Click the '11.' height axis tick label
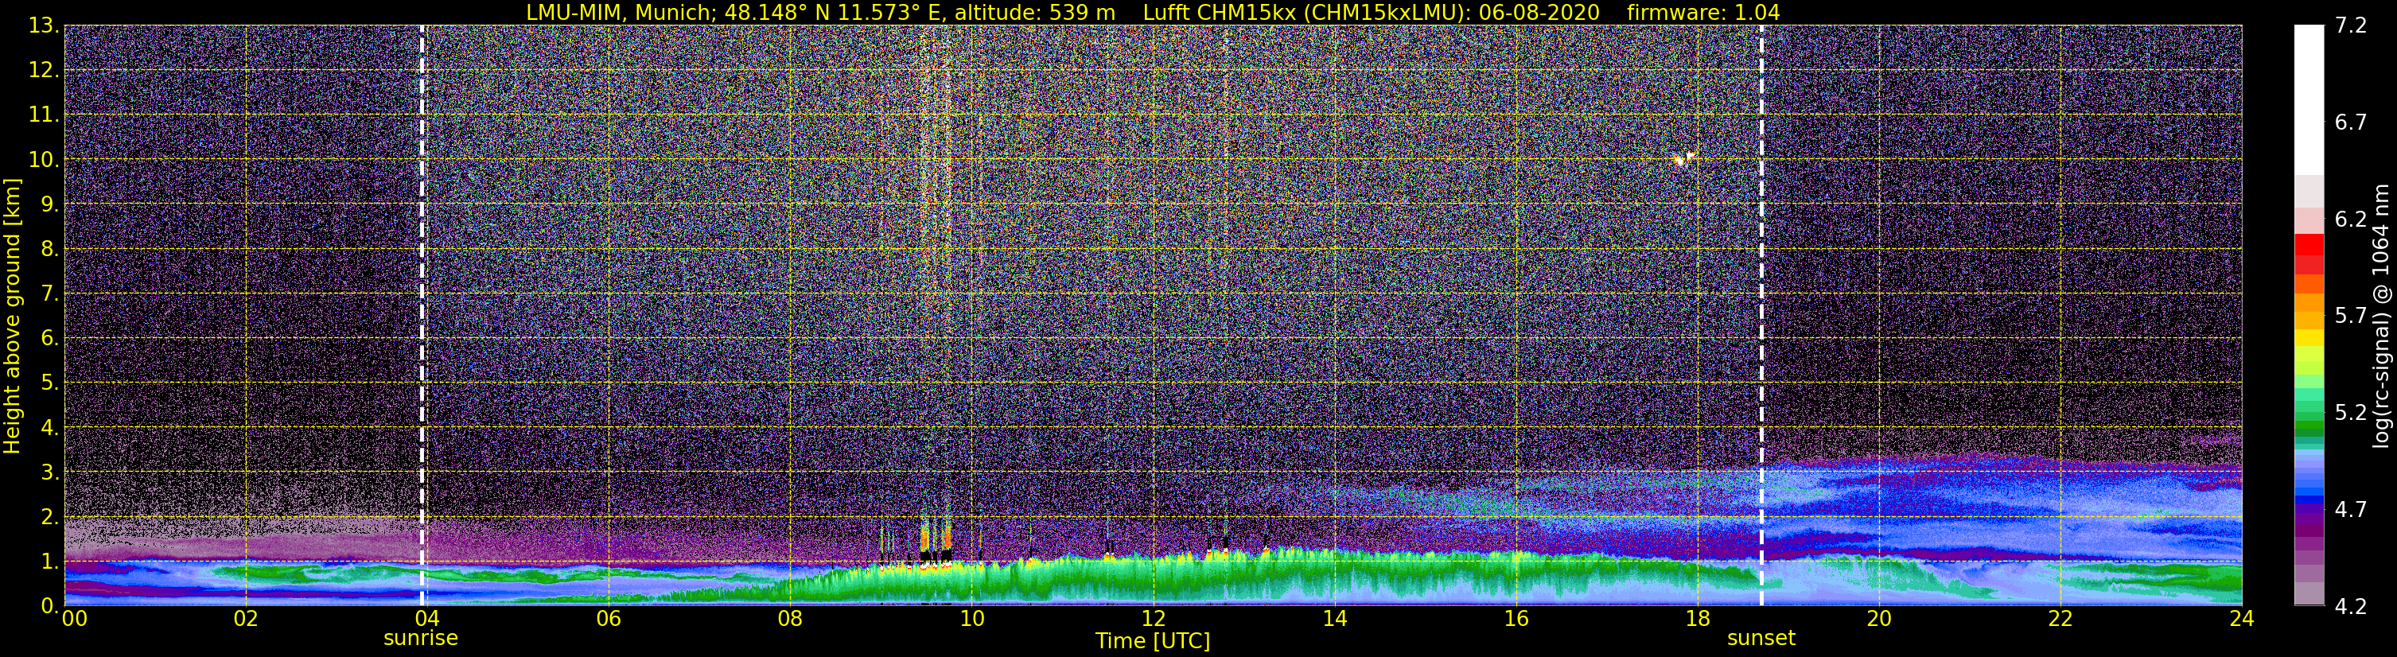 click(x=44, y=115)
